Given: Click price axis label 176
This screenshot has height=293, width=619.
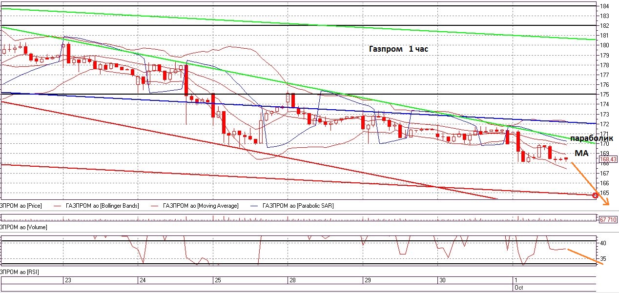Looking at the screenshot, I should [604, 84].
